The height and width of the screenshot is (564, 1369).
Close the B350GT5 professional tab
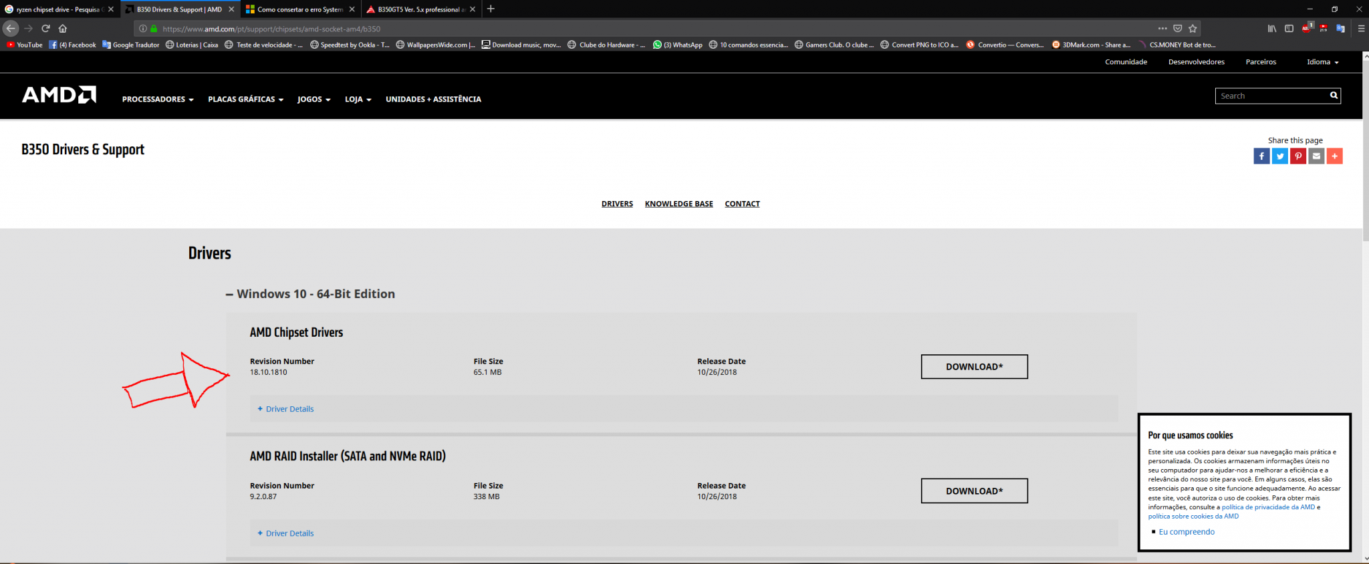pos(473,9)
